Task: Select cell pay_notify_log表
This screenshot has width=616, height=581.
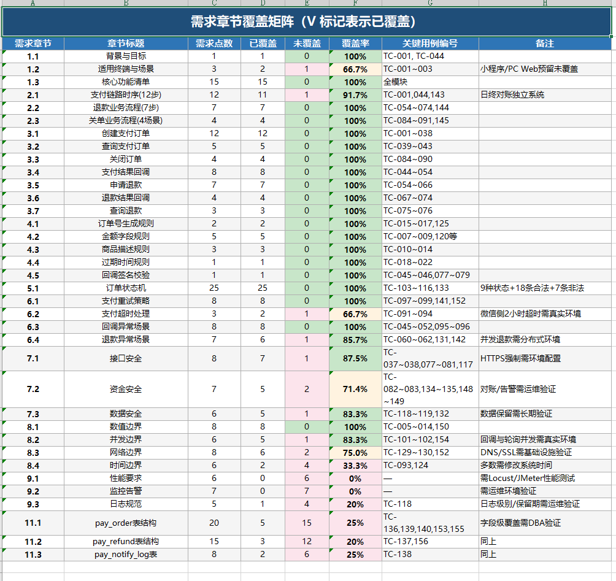Action: [x=126, y=555]
